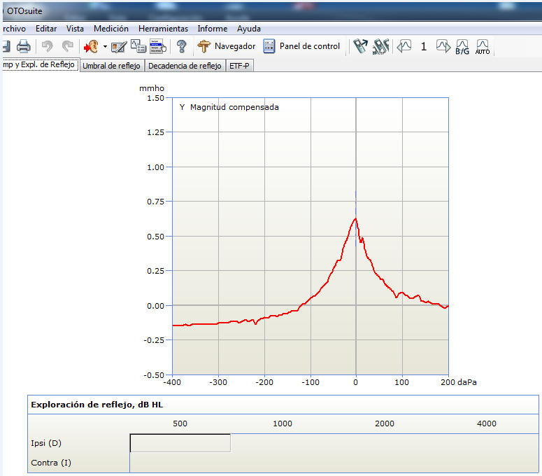Click the test selection windows icon

(138, 46)
